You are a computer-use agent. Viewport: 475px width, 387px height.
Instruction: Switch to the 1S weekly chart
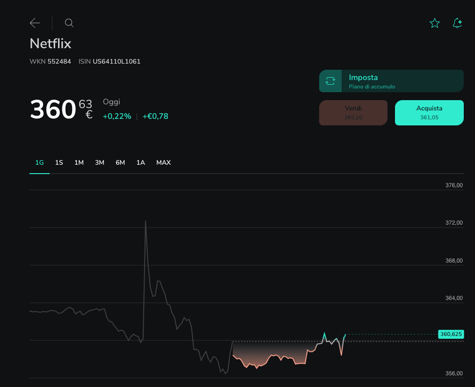pyautogui.click(x=59, y=162)
